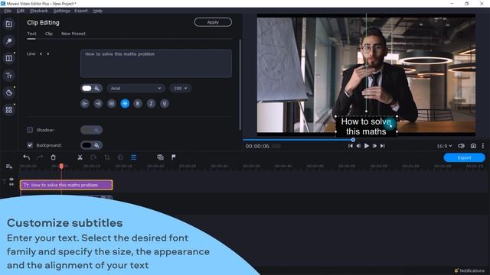The width and height of the screenshot is (490, 275).
Task: Click the red timeline playhead marker
Action: (x=61, y=167)
